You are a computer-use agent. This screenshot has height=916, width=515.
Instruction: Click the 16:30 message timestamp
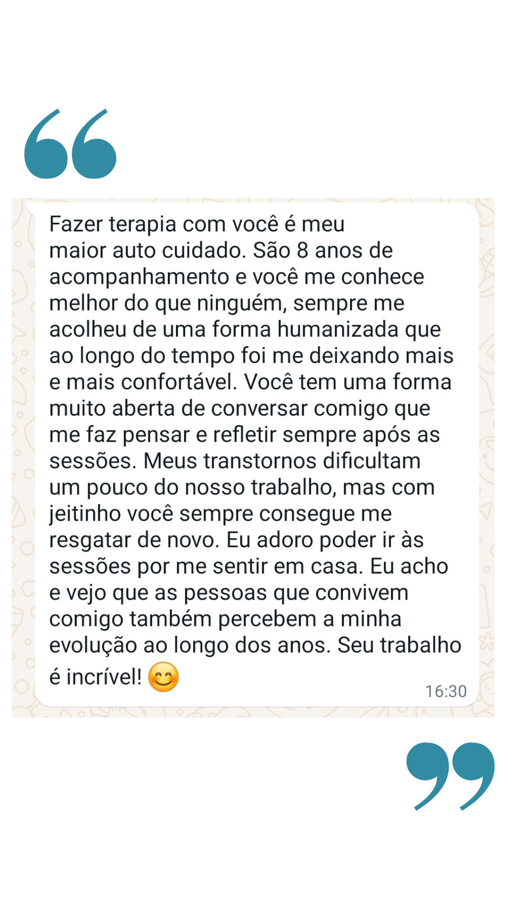click(446, 691)
